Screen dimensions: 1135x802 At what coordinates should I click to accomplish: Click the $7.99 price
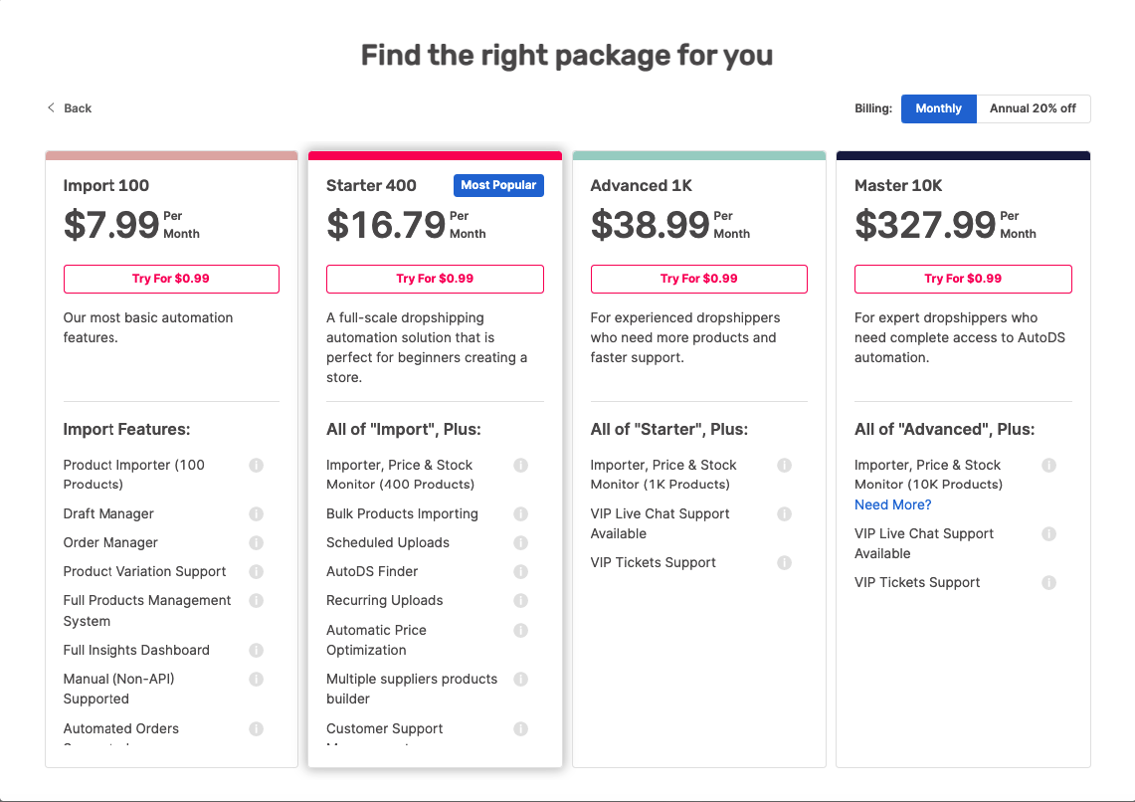click(111, 225)
